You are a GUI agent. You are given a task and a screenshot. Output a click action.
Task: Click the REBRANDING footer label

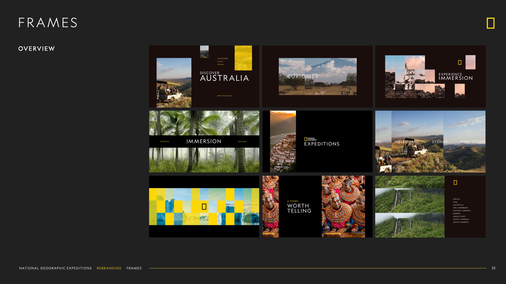click(109, 268)
